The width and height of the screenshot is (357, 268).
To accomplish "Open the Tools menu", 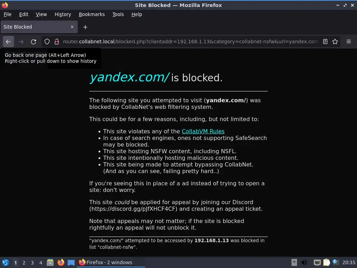I will 118,14.
